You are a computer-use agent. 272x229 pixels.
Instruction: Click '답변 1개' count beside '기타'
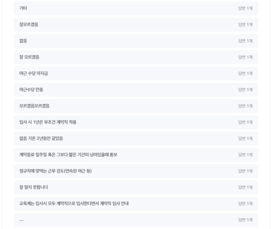tap(245, 8)
